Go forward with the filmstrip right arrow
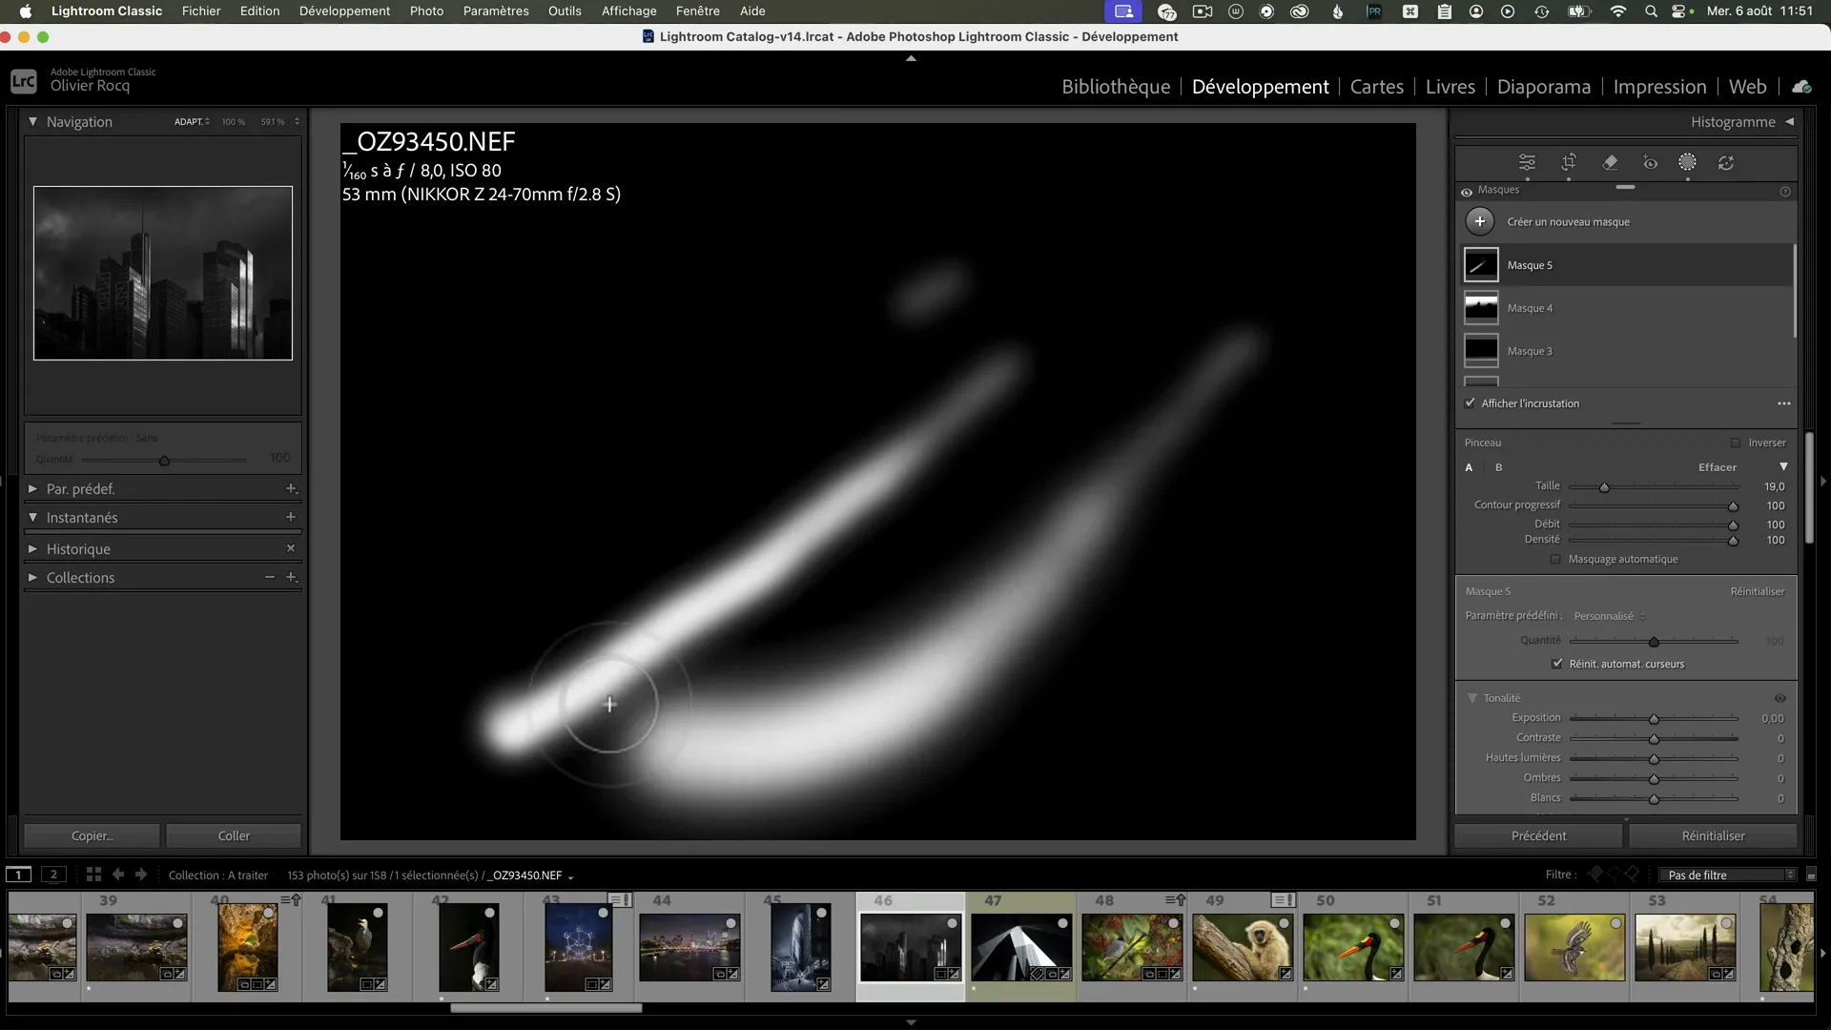1831x1030 pixels. (141, 875)
